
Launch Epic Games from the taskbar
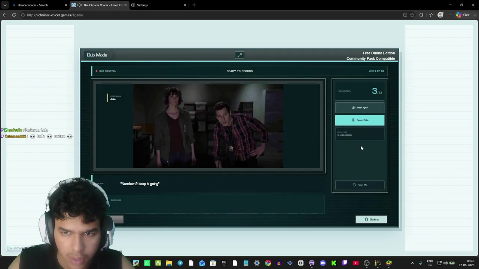pyautogui.click(x=224, y=263)
